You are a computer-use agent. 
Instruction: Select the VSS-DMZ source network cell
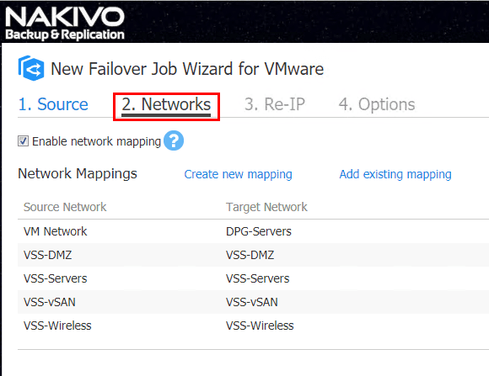pos(48,255)
